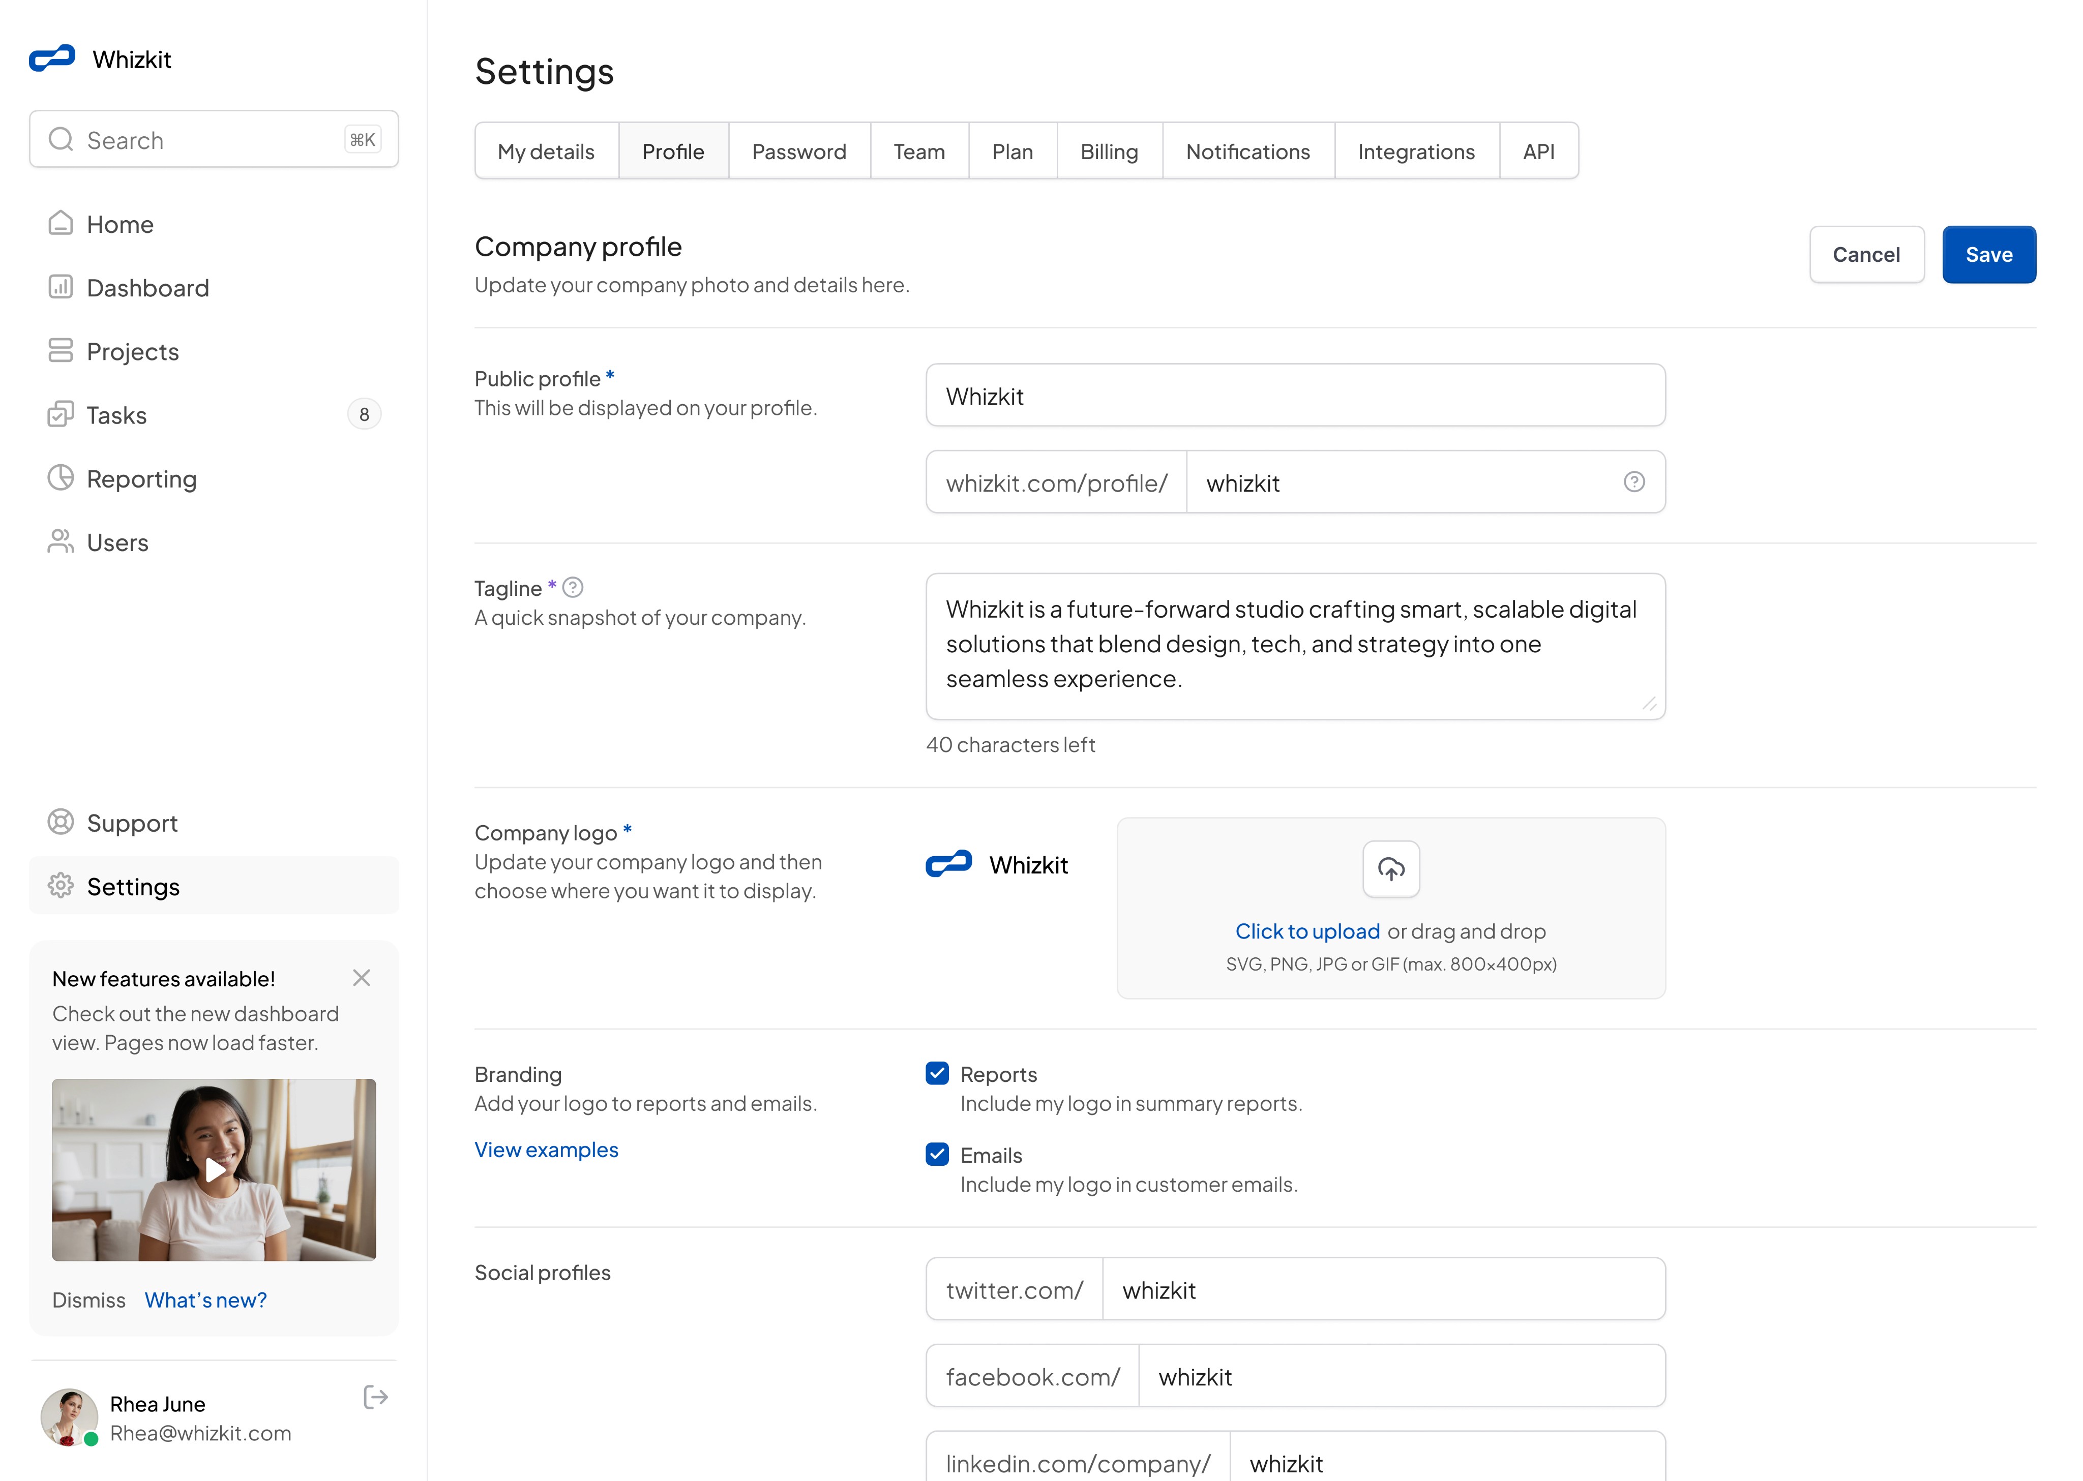
Task: Close the New features available card
Action: [361, 978]
